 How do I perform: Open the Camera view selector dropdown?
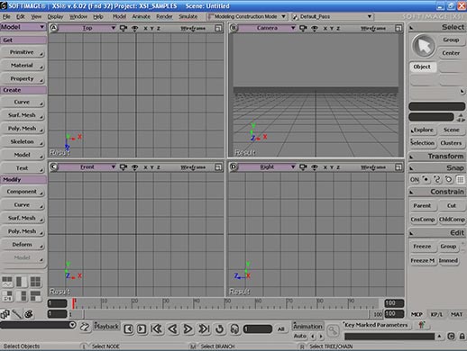point(267,28)
